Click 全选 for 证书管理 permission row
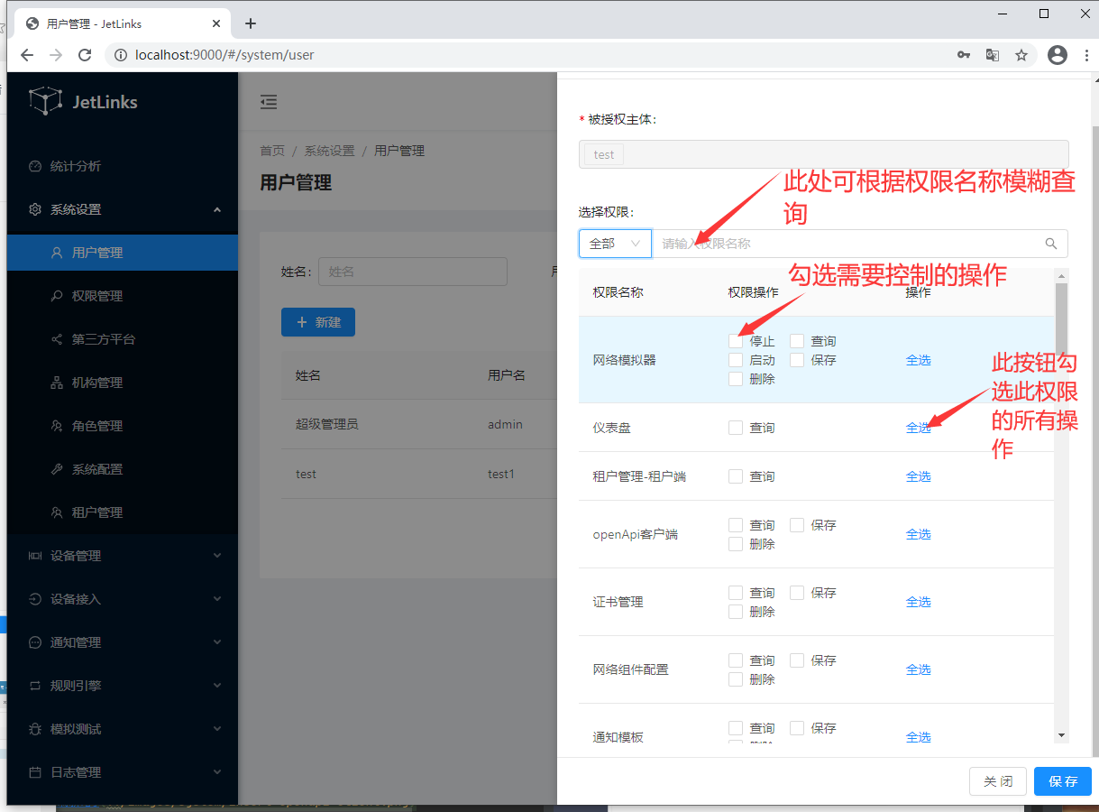1099x812 pixels. point(918,601)
